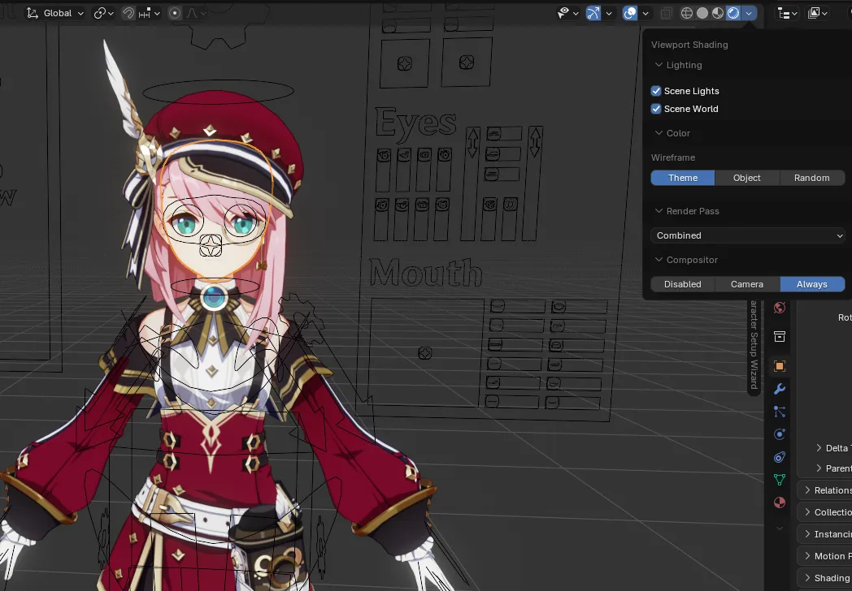
Task: Uncheck the Scene Lights checkbox
Action: tap(656, 91)
